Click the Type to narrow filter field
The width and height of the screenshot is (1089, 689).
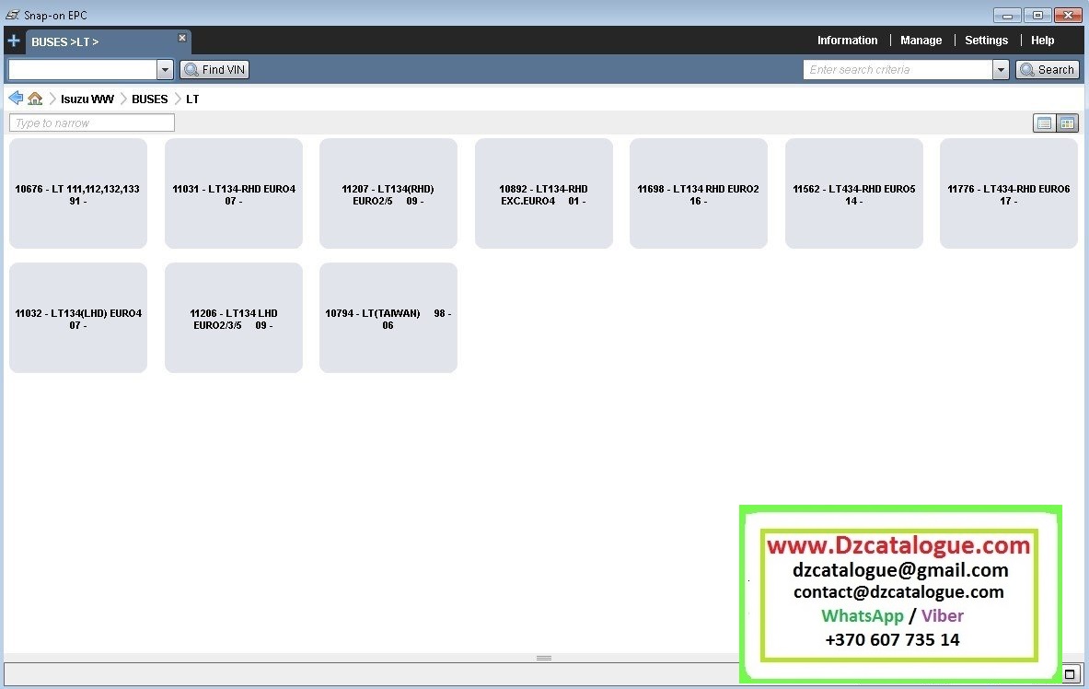pos(92,123)
